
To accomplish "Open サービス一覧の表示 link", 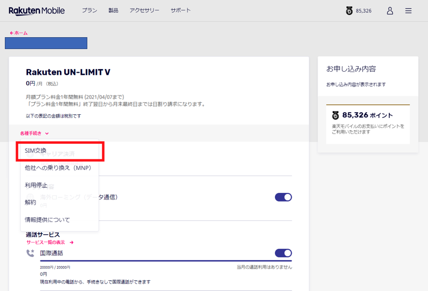I will click(46, 242).
